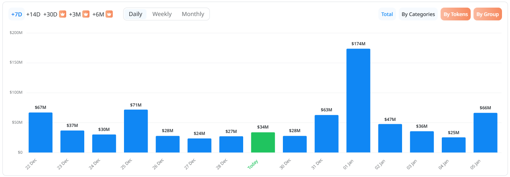
Task: Open the Monthly view tab
Action: pos(193,14)
